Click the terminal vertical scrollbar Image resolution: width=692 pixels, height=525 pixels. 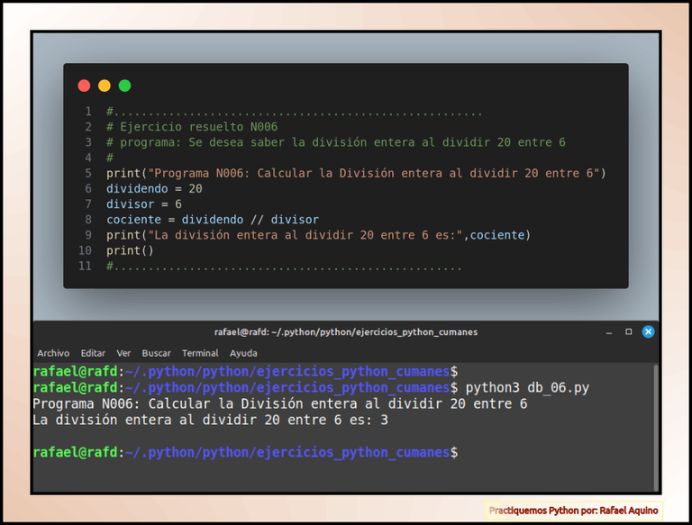pyautogui.click(x=656, y=427)
